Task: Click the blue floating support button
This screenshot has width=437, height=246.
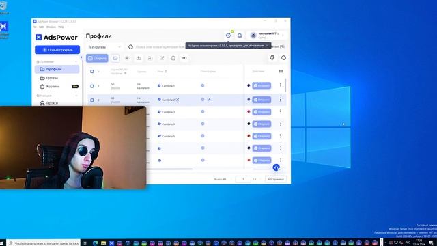Action: 276,167
